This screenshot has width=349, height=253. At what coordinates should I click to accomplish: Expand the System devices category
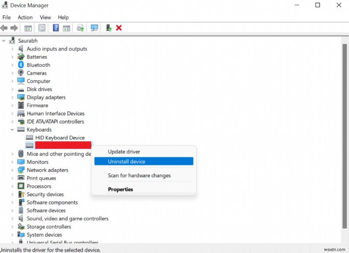coord(12,235)
